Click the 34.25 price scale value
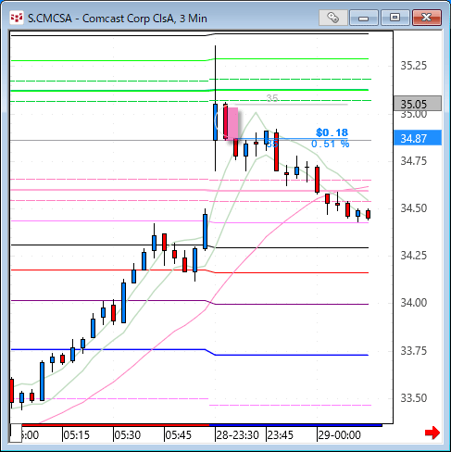 coord(414,256)
